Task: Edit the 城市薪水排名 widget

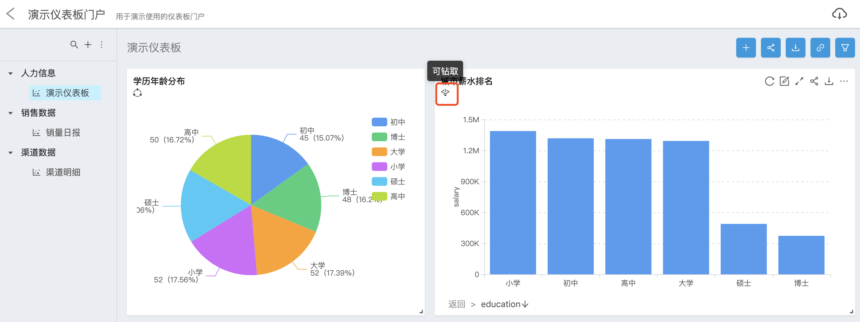Action: pyautogui.click(x=784, y=81)
